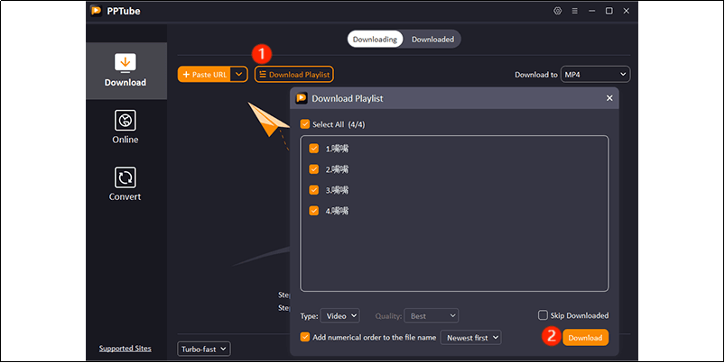
Task: Click the Download Playlist button
Action: pos(294,74)
